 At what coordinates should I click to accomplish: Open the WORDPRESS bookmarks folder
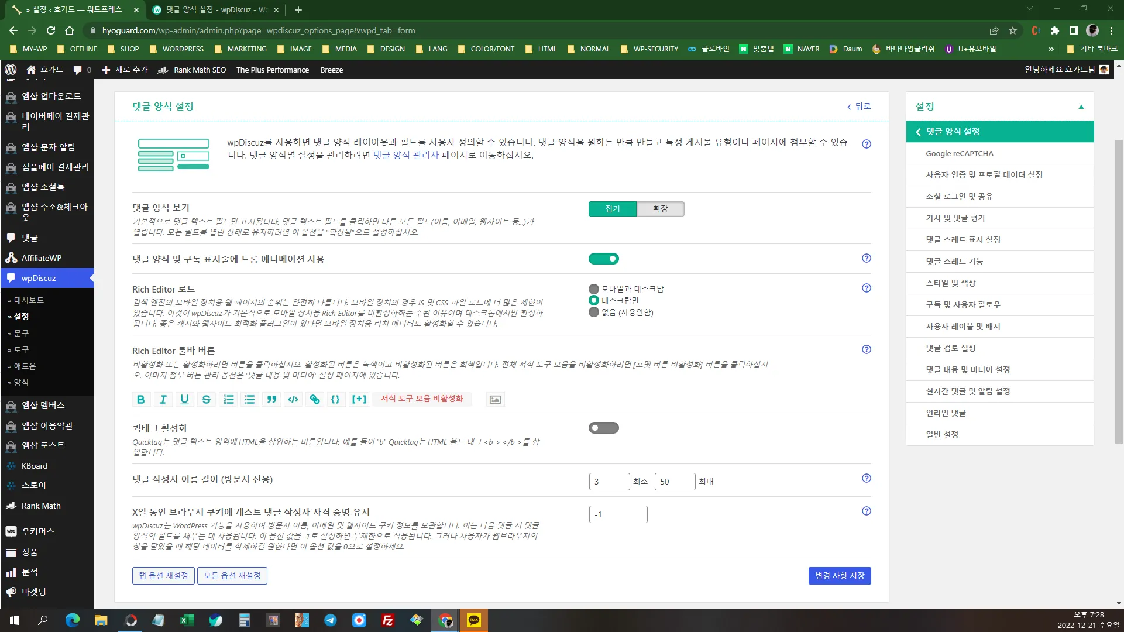177,49
